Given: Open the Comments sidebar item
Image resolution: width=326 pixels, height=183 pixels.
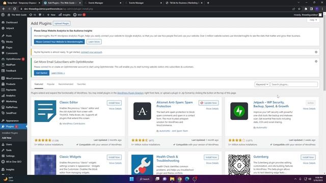Looking at the screenshot, I should [11, 53].
